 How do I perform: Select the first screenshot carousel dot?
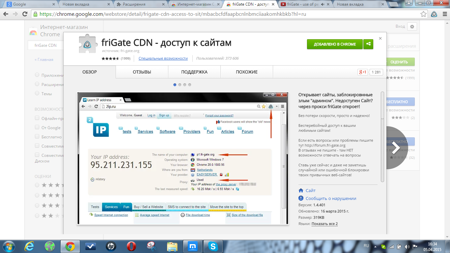pyautogui.click(x=175, y=85)
